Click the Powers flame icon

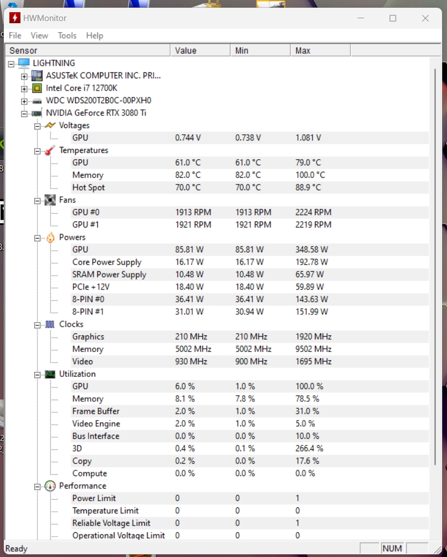click(50, 237)
